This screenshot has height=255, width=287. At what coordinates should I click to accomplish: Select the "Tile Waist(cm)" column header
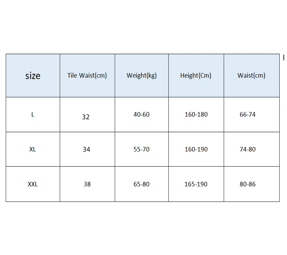[87, 76]
